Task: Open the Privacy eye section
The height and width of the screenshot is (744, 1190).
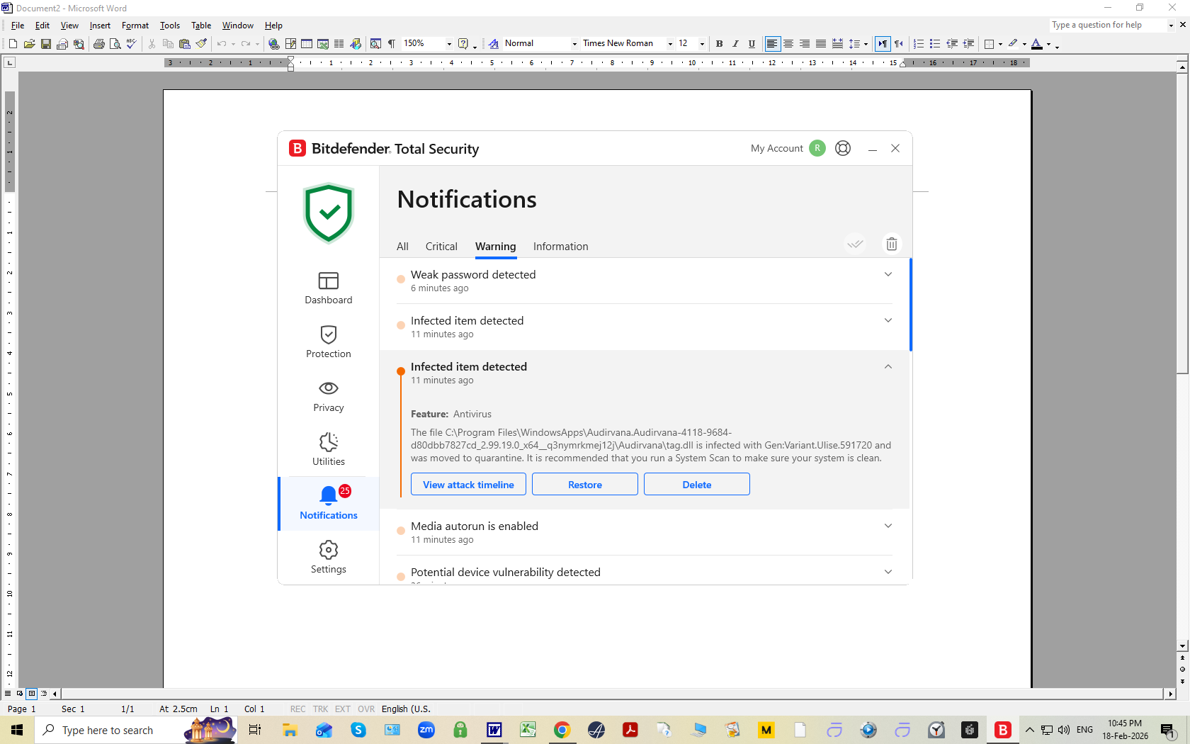Action: [329, 396]
